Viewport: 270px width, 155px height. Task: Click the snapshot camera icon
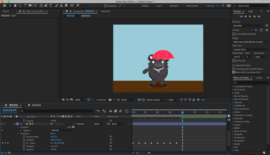click(110, 100)
